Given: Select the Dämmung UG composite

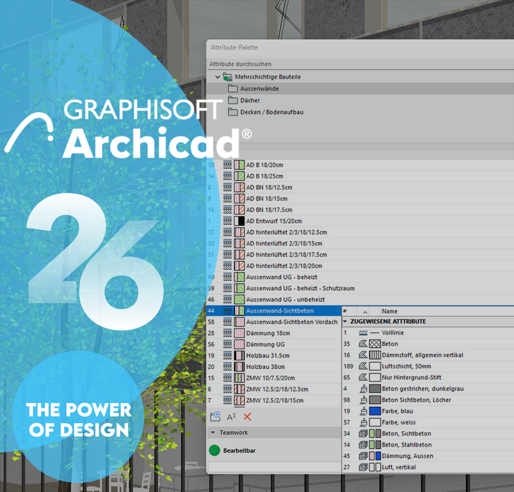Looking at the screenshot, I should coord(274,344).
